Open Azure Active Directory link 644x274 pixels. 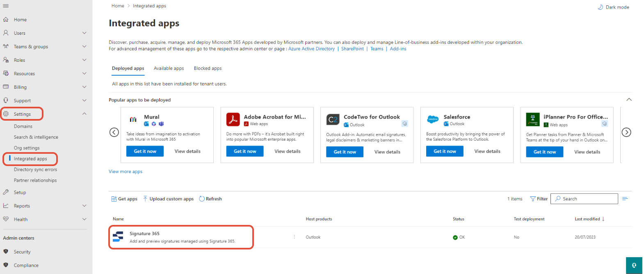point(311,49)
